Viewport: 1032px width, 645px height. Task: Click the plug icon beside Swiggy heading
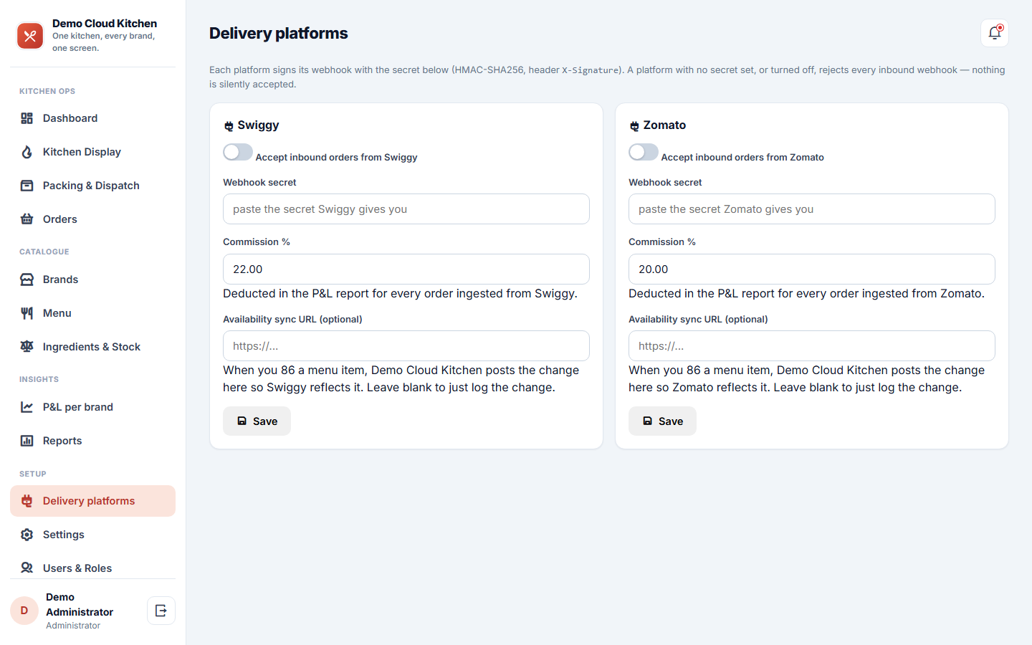229,126
